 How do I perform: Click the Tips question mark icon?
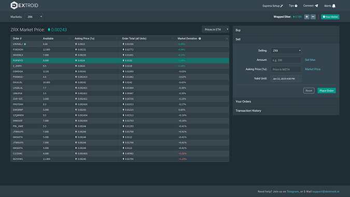[x=296, y=6]
